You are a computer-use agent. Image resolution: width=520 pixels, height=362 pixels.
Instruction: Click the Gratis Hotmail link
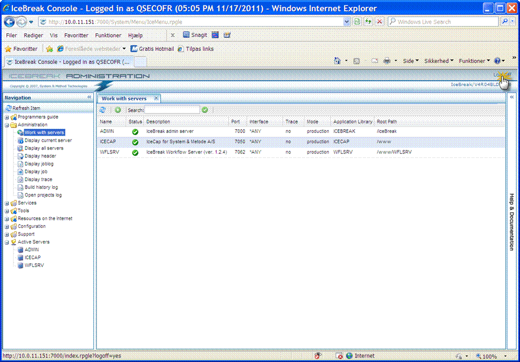pyautogui.click(x=152, y=49)
